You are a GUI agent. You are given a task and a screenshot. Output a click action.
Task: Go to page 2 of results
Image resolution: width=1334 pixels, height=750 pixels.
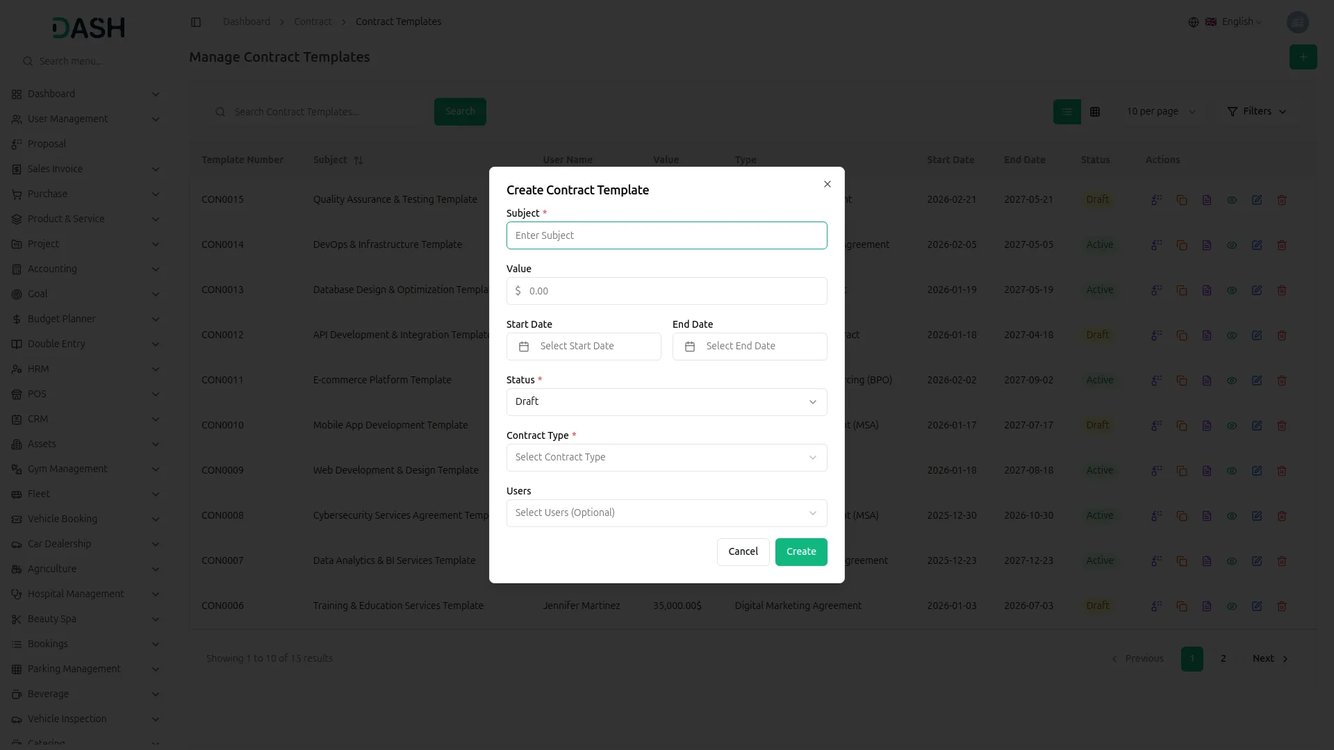[x=1223, y=658]
